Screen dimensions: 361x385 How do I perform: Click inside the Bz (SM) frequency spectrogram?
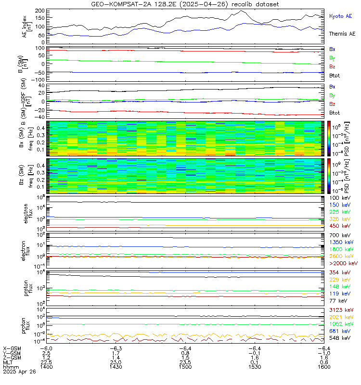pos(185,176)
